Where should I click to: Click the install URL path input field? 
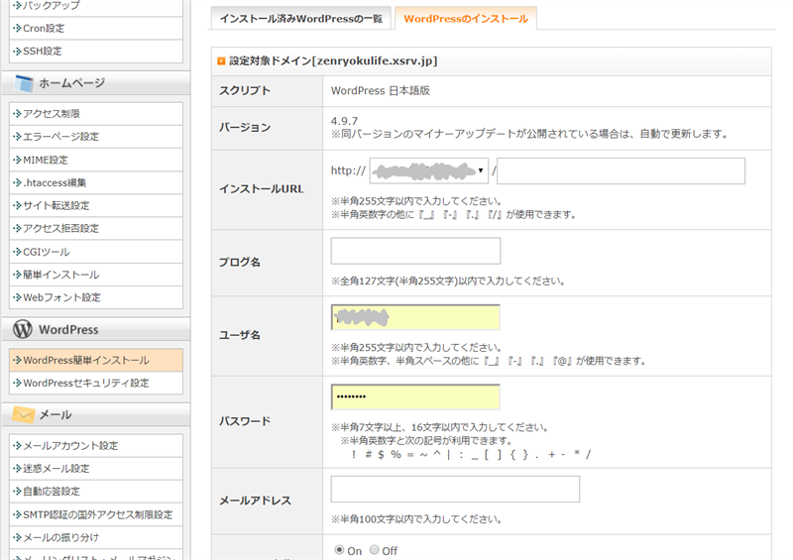click(x=622, y=170)
